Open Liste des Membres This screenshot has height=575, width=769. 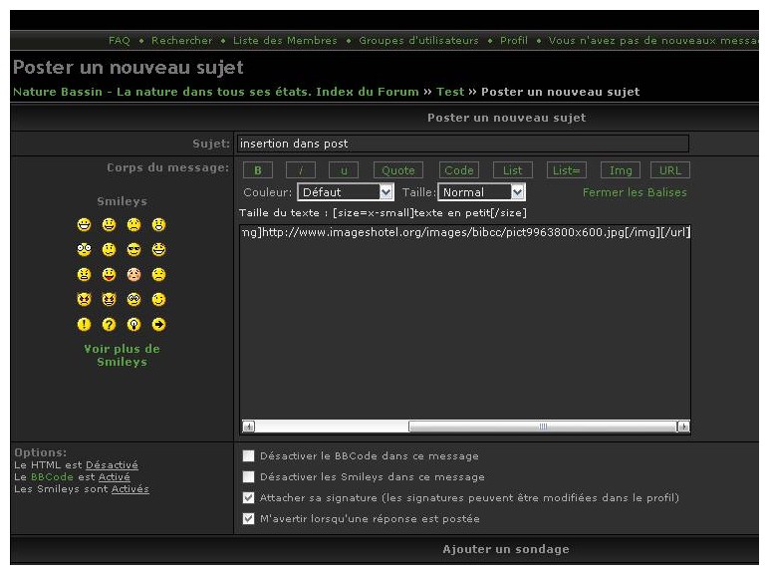(x=285, y=40)
